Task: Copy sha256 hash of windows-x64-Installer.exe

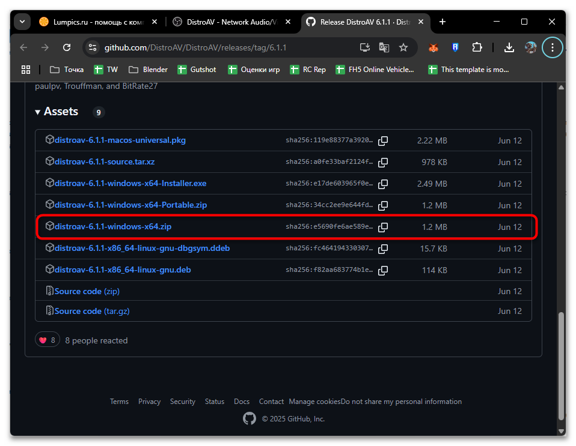Action: point(382,184)
